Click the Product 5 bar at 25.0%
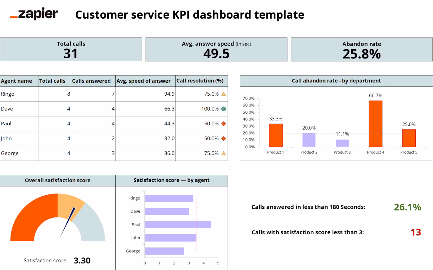The height and width of the screenshot is (270, 433). click(409, 138)
